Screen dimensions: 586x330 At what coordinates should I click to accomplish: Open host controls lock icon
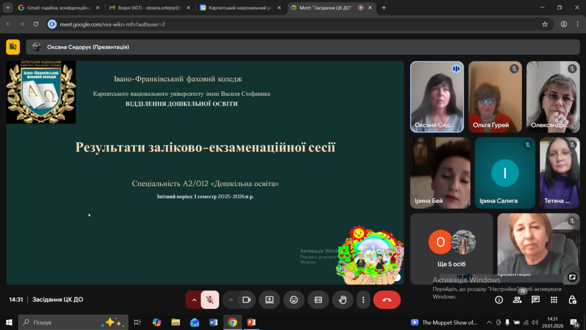[x=572, y=300]
